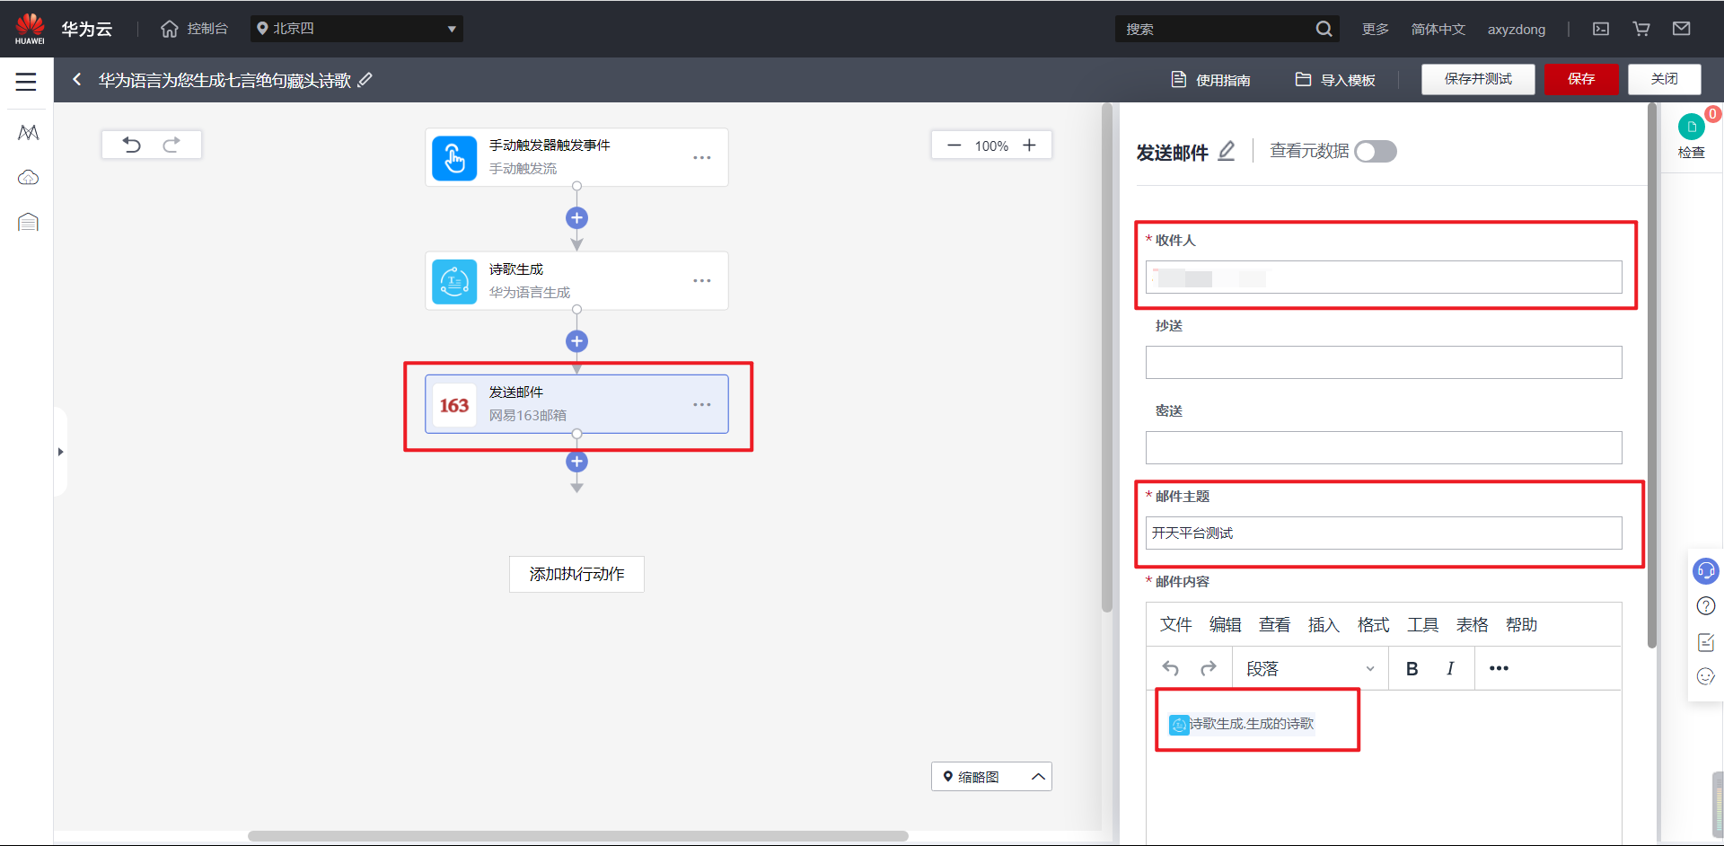Click the 邮件主题 subject field
1724x846 pixels.
click(x=1384, y=533)
